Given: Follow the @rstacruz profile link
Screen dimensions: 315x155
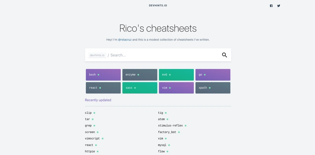Looking at the screenshot, I should [x=125, y=40].
